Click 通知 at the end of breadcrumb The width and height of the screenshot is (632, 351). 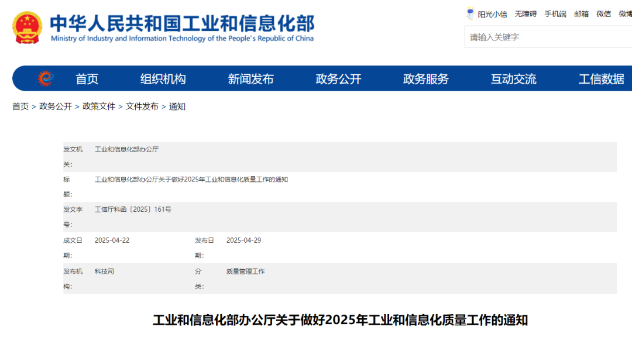[x=177, y=106]
